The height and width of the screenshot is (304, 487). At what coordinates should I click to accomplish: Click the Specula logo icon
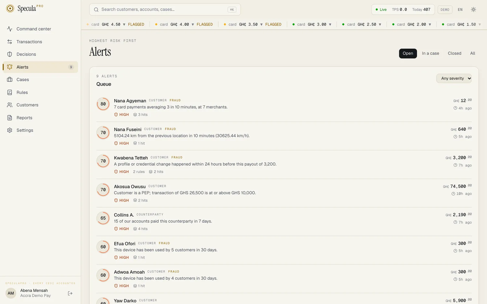[10, 9]
